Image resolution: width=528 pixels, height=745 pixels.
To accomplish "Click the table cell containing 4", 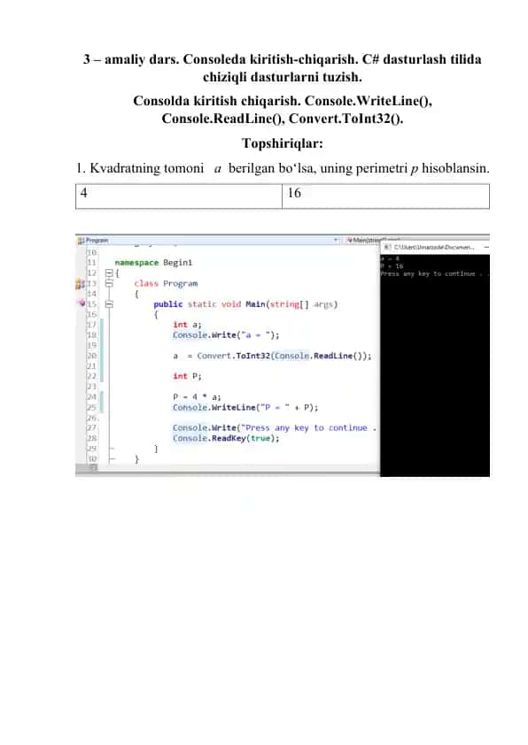I will point(179,196).
